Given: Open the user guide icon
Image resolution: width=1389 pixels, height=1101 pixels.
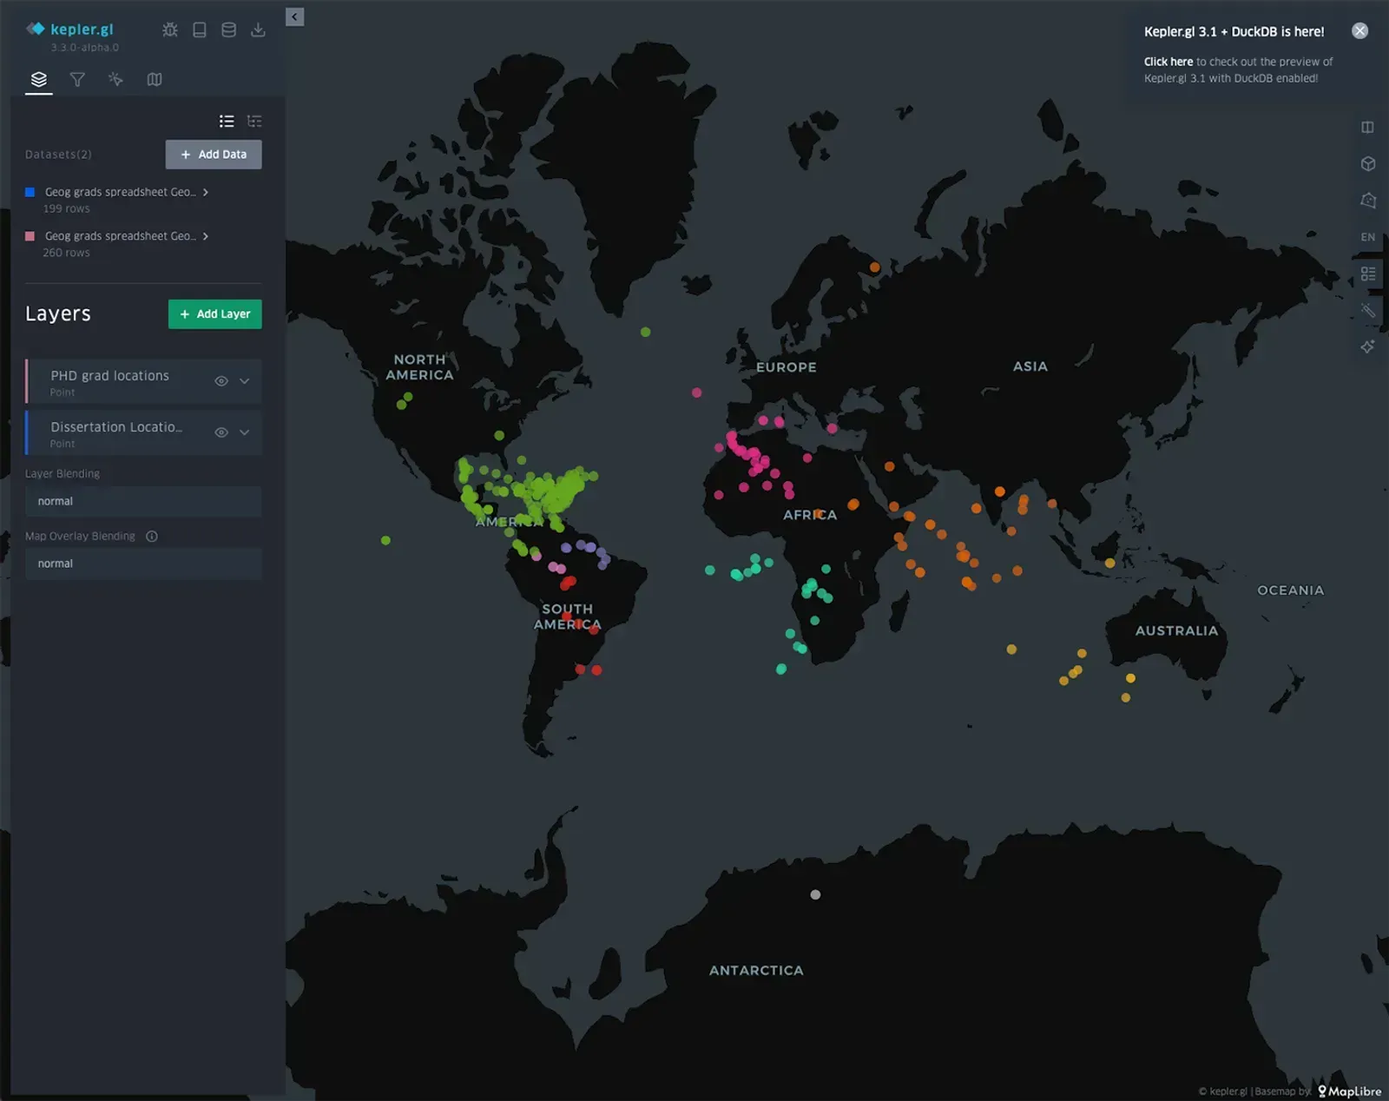Looking at the screenshot, I should [200, 30].
